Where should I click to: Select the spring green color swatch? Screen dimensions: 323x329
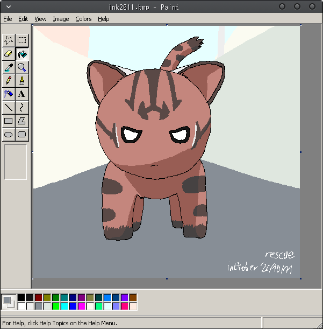(x=99, y=306)
